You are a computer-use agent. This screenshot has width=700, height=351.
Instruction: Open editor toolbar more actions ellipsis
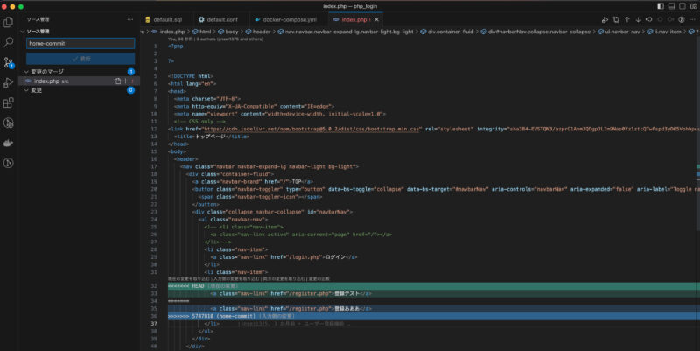[x=692, y=19]
